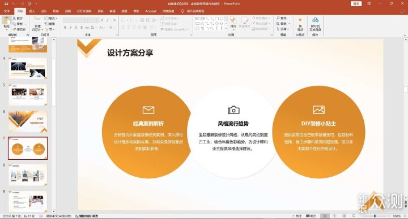Click the 备注 notes button in status bar
Screen dimensions: 408x219
(297, 216)
